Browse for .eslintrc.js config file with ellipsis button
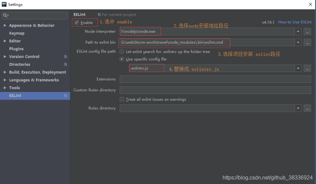The width and height of the screenshot is (316, 184). coord(307,68)
